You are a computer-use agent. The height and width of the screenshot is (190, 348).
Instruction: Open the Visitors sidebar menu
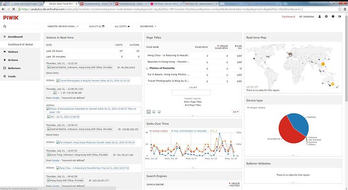20,52
